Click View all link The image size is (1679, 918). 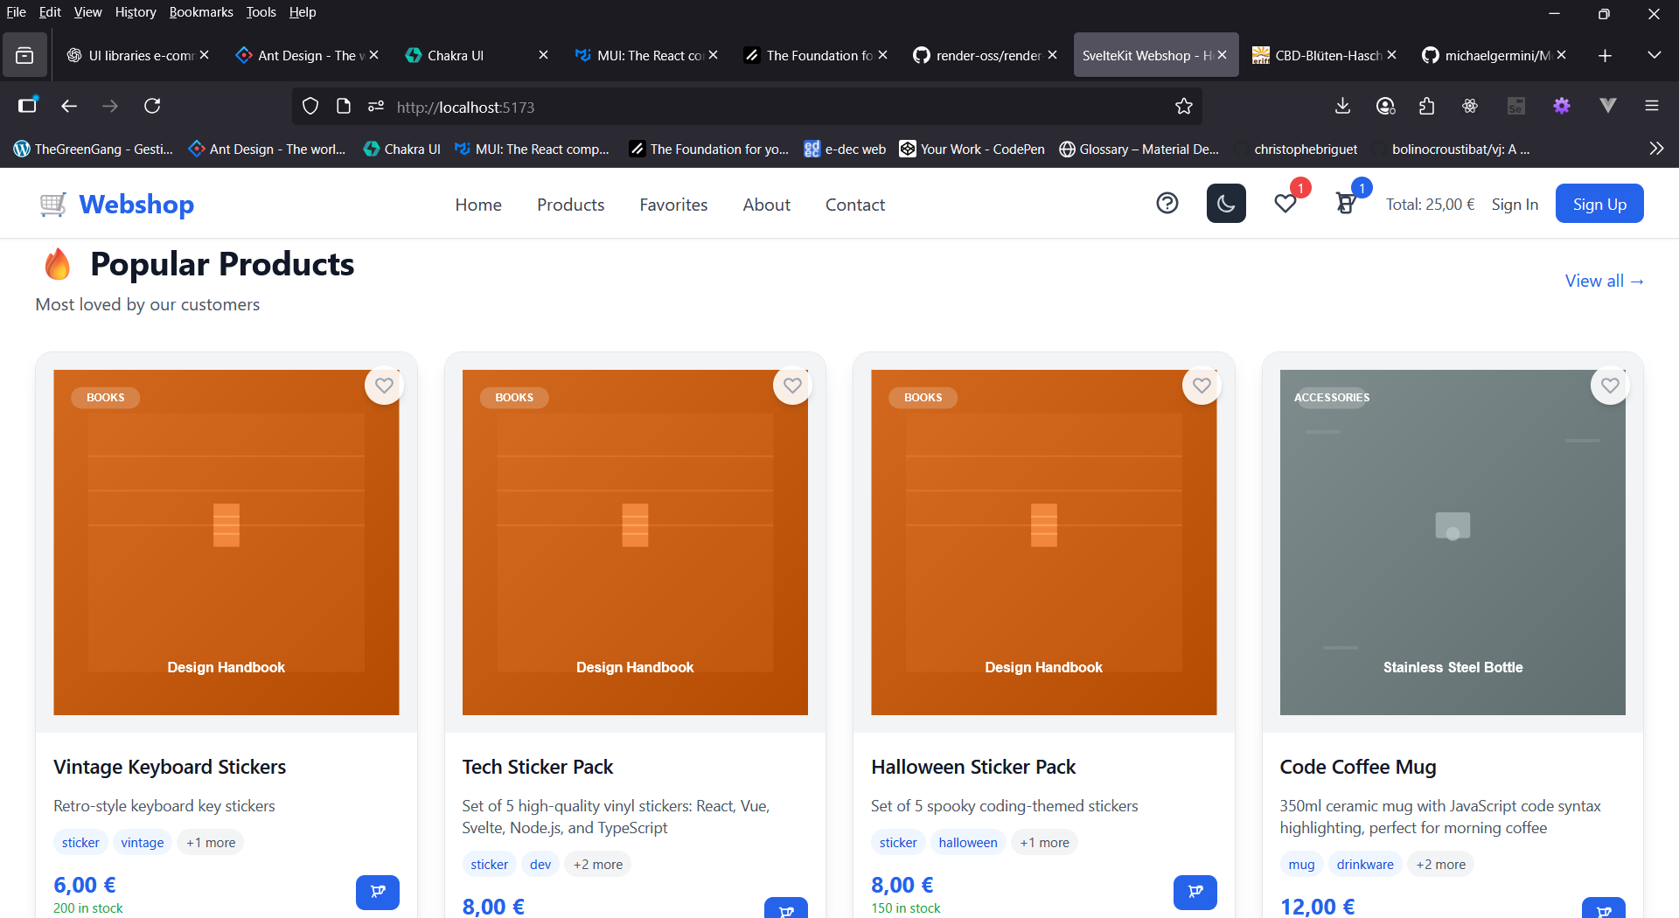click(x=1605, y=281)
